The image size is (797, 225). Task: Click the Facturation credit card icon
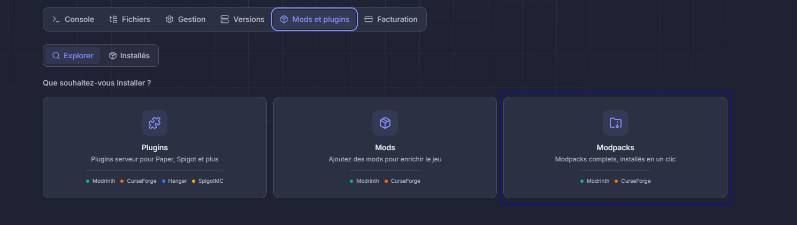coord(369,19)
